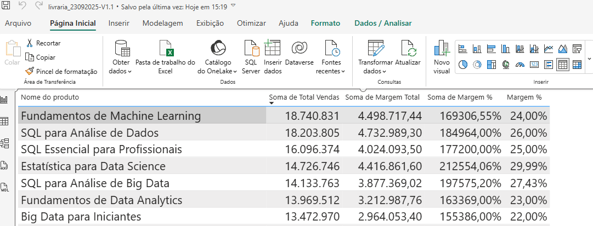Activate Pincel de formatação format painter
This screenshot has width=593, height=226.
click(61, 71)
